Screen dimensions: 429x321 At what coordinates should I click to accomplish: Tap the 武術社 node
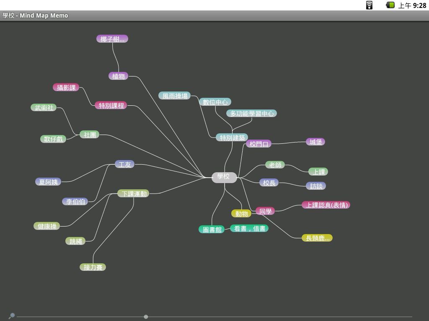[44, 107]
